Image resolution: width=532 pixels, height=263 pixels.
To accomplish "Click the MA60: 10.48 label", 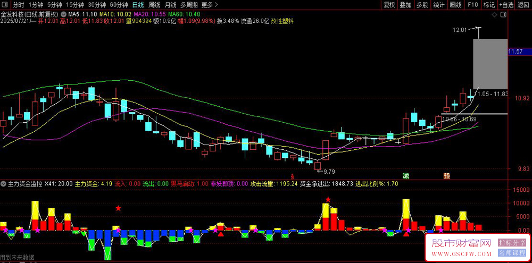I will (x=184, y=14).
